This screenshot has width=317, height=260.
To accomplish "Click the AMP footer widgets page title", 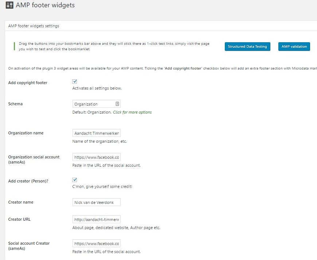I will pos(45,5).
